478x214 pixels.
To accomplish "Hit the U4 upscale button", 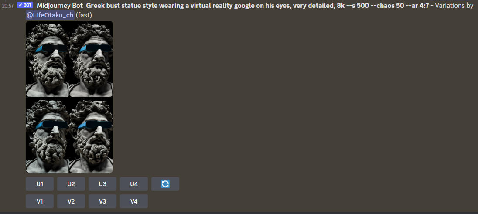I will click(134, 184).
